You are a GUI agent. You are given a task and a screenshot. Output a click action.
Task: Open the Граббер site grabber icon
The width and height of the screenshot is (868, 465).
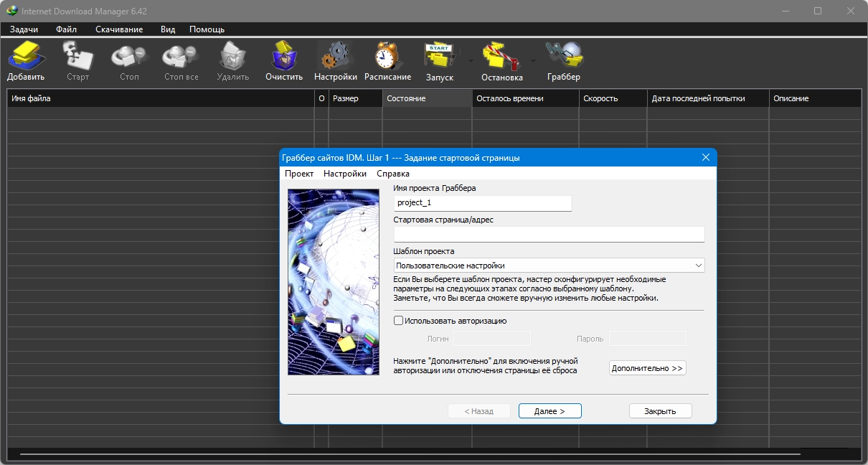coord(563,56)
